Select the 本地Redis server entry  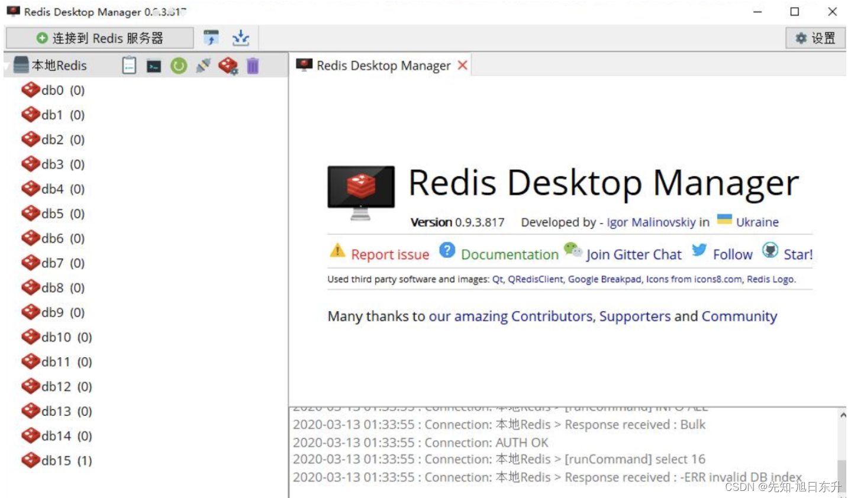(x=59, y=66)
